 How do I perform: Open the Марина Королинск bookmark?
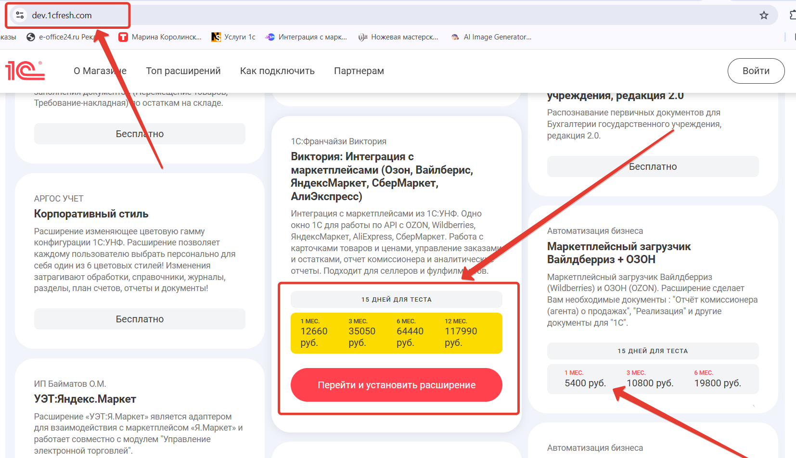(x=160, y=37)
